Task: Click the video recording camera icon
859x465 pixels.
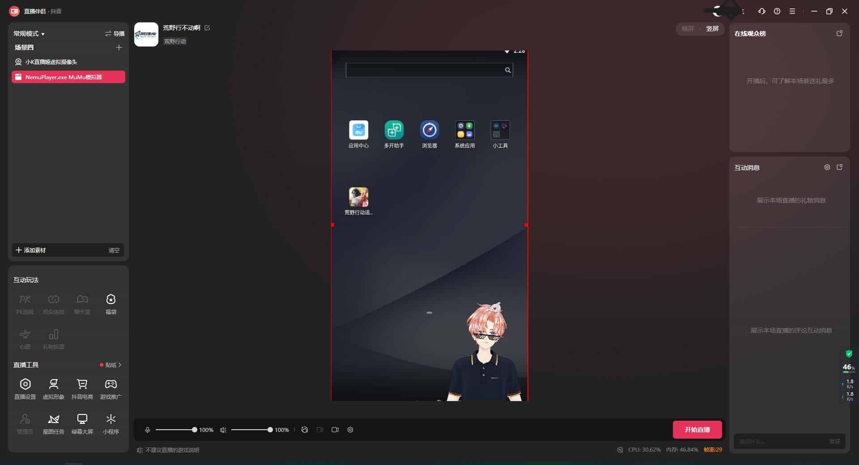Action: tap(335, 430)
